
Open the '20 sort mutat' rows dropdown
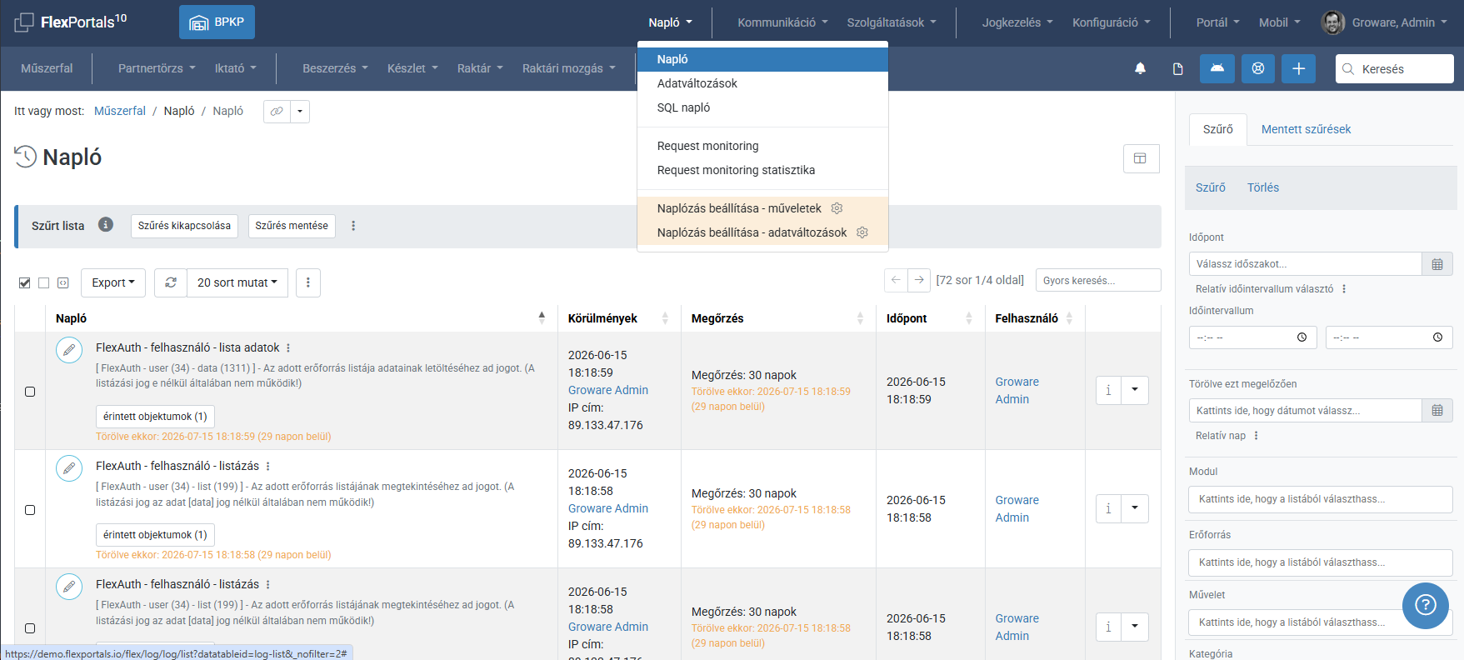pyautogui.click(x=237, y=282)
